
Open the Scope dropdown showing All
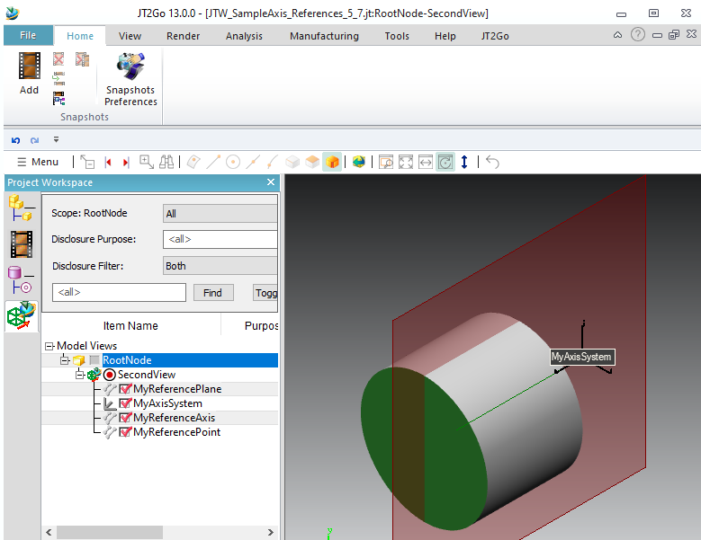[x=220, y=213]
